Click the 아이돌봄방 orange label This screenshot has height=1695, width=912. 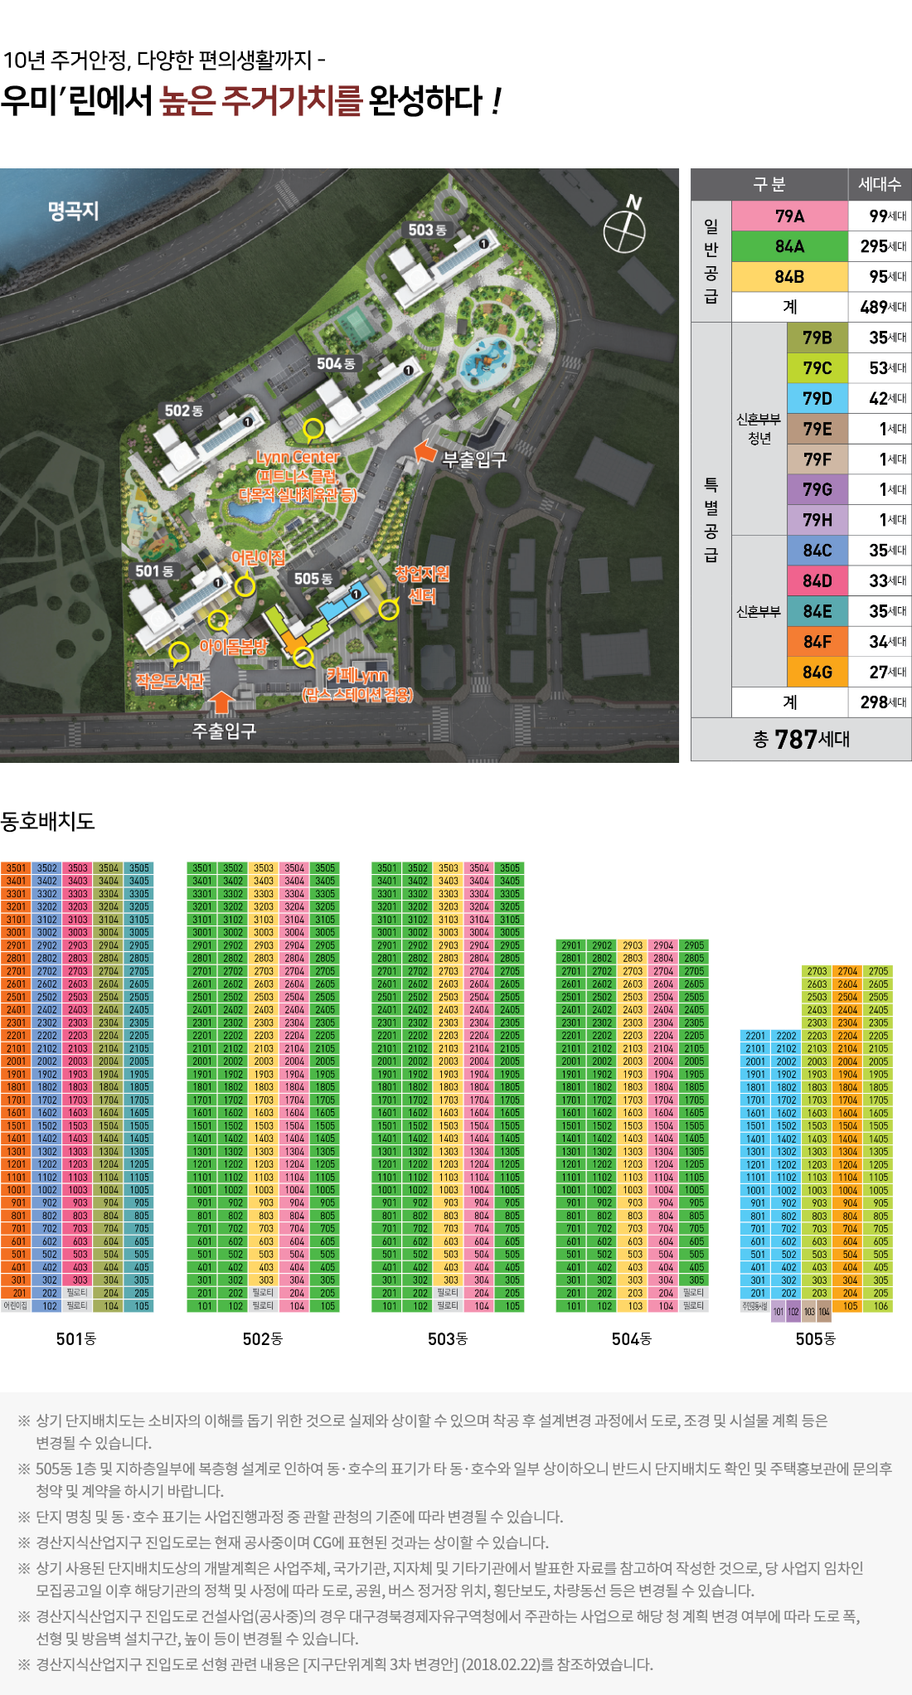(x=233, y=647)
